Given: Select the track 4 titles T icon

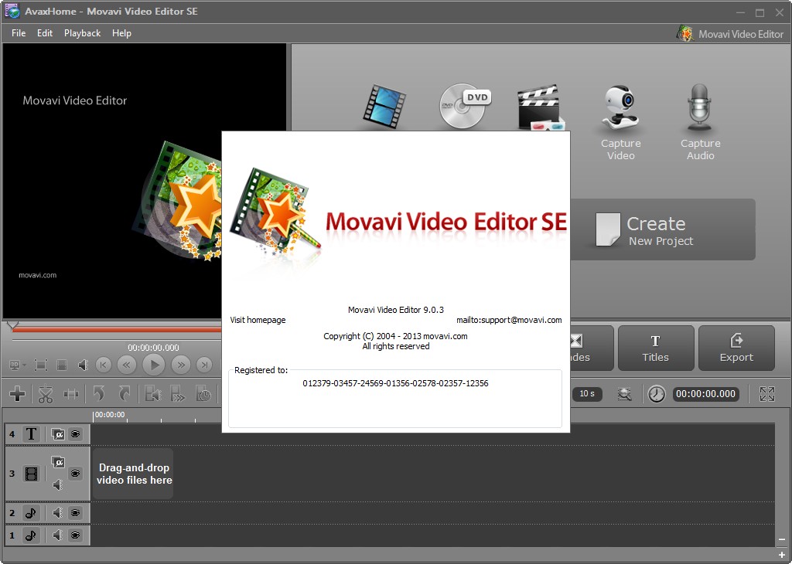Looking at the screenshot, I should tap(31, 434).
